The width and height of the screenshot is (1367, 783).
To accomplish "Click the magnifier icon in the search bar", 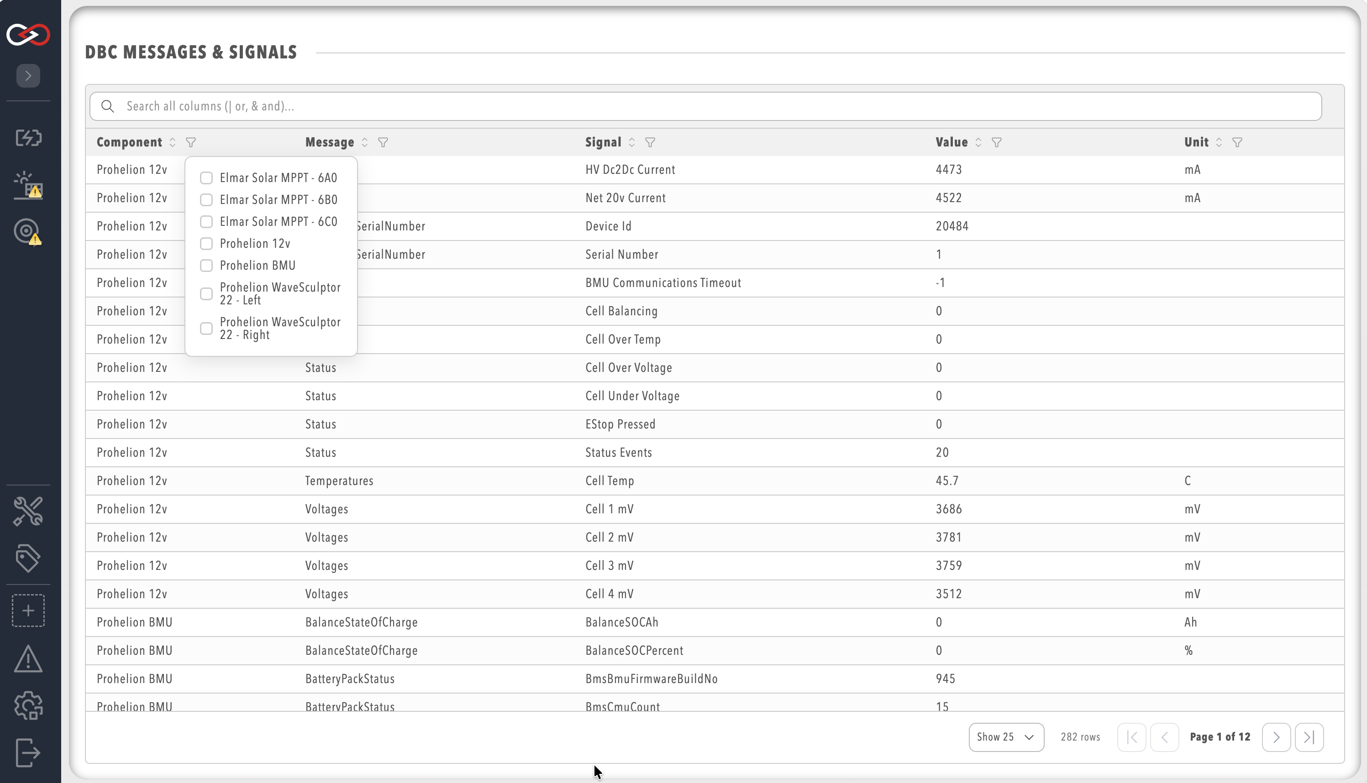I will (108, 106).
